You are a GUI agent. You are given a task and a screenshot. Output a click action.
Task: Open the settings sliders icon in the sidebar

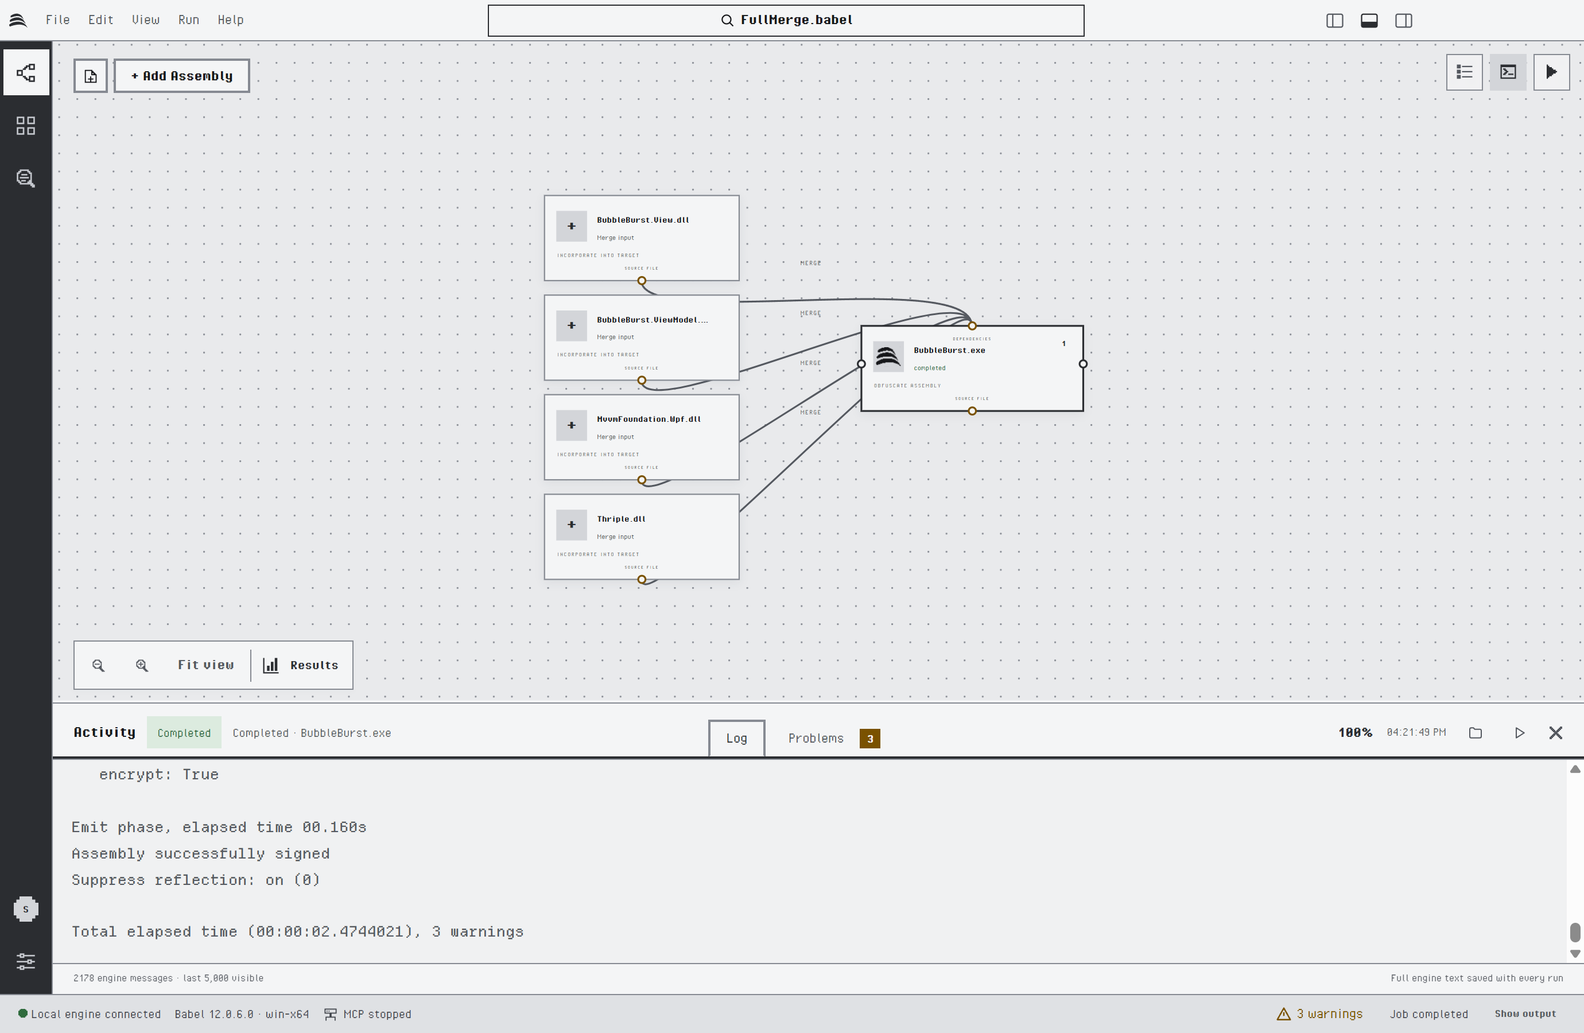[26, 961]
